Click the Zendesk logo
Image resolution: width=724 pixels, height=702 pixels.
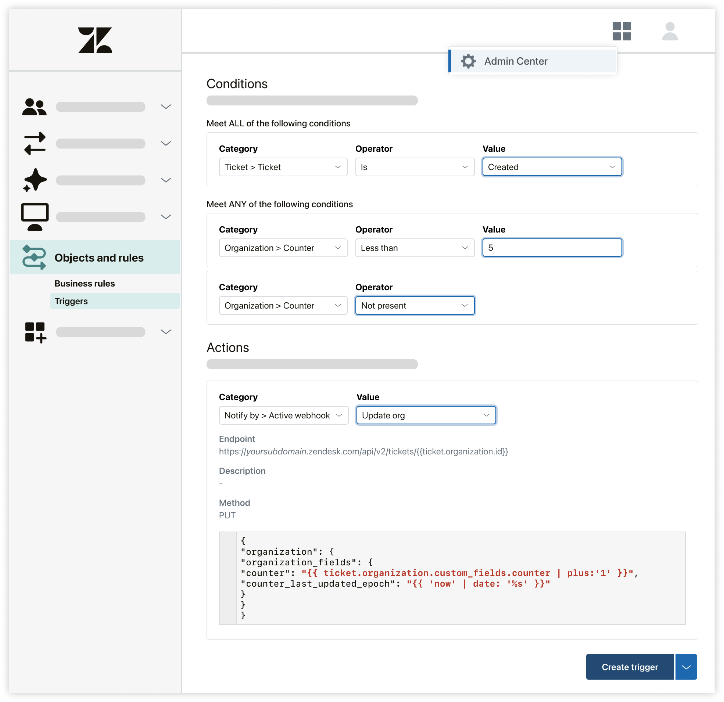95,40
